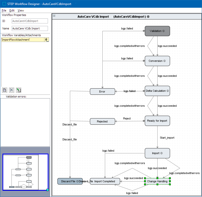Click the STEP Workflow Designer title bar icon
Viewport: 202px width, 197px height.
(4, 4)
